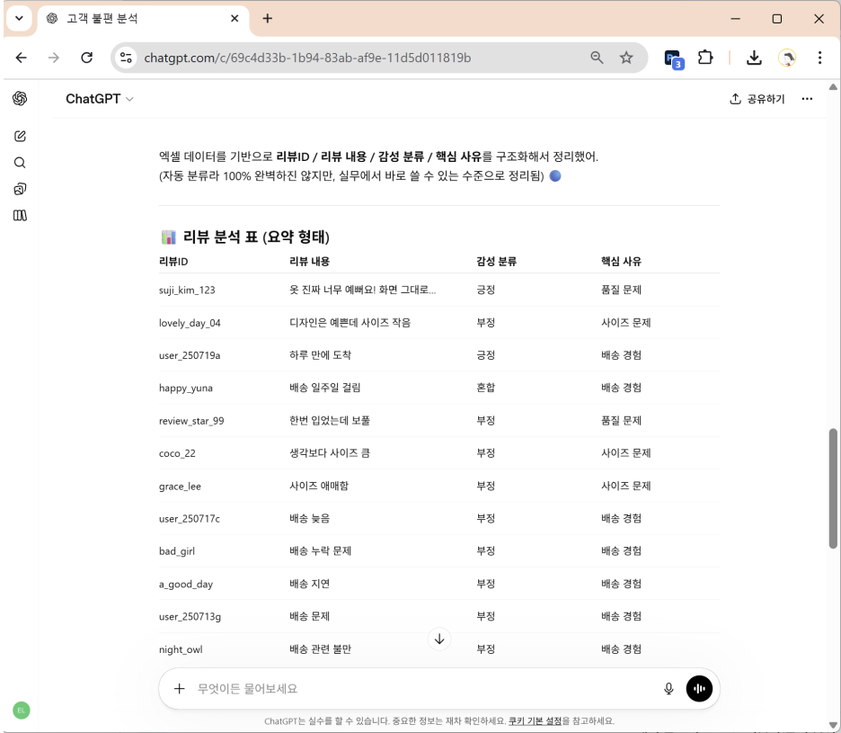Click the page vertical scrollbar thumb

click(x=833, y=487)
